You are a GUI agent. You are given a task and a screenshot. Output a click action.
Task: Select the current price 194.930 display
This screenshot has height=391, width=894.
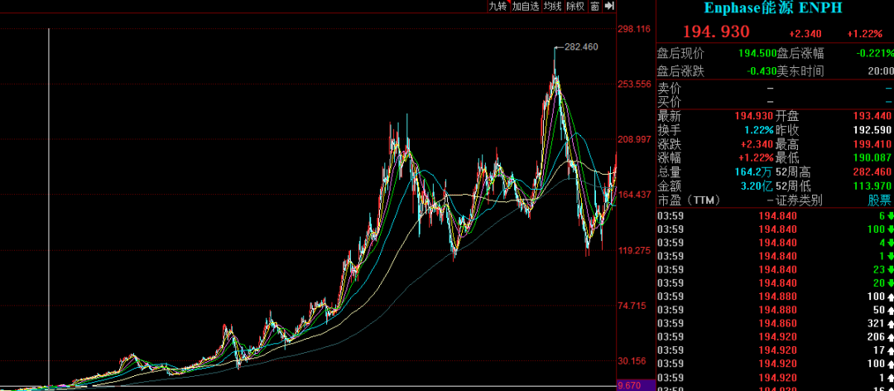pyautogui.click(x=716, y=32)
